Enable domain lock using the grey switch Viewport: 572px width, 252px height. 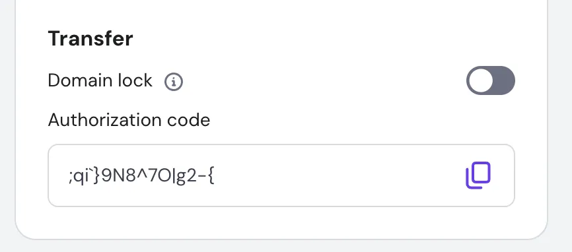(491, 80)
